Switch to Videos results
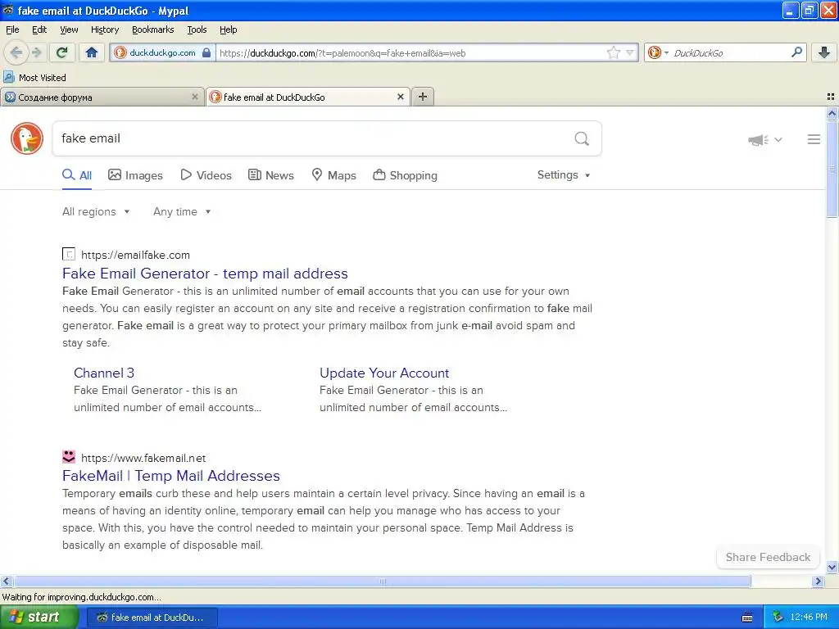The width and height of the screenshot is (839, 629). pos(206,175)
